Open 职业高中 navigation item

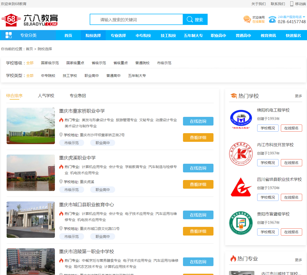click(218, 35)
